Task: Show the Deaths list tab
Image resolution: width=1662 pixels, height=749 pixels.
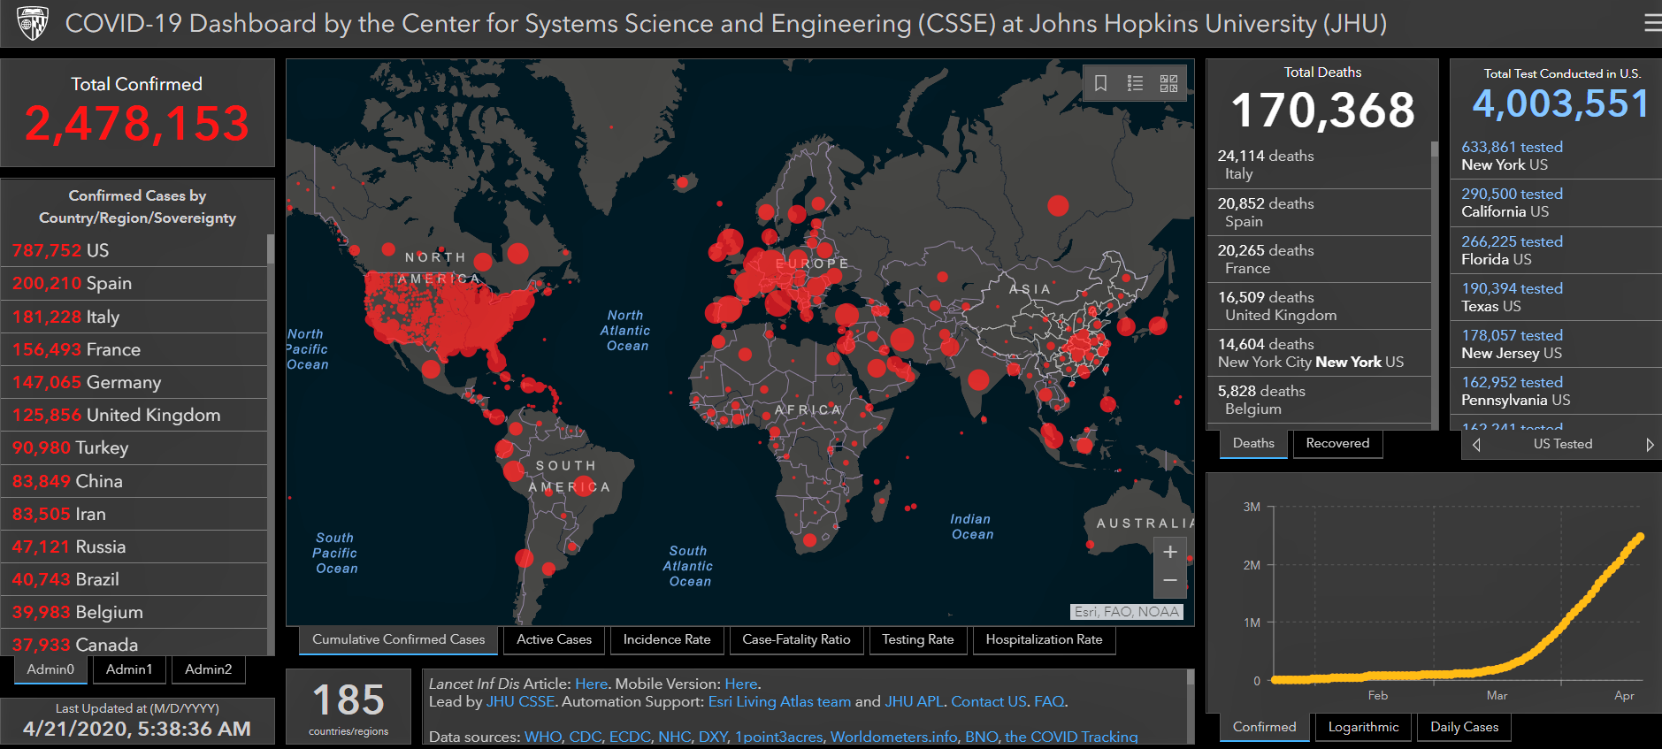Action: (x=1253, y=443)
